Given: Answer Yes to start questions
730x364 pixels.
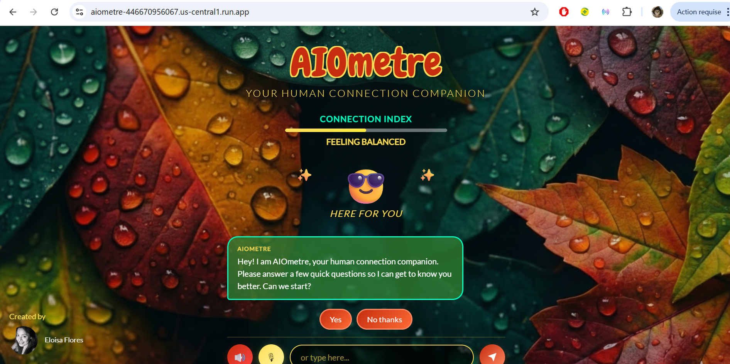Looking at the screenshot, I should pos(336,320).
